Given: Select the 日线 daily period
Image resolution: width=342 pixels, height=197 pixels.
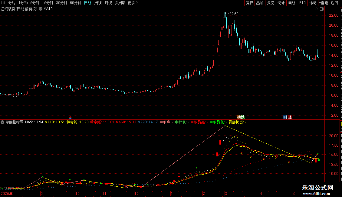Looking at the screenshot, I should 88,3.
